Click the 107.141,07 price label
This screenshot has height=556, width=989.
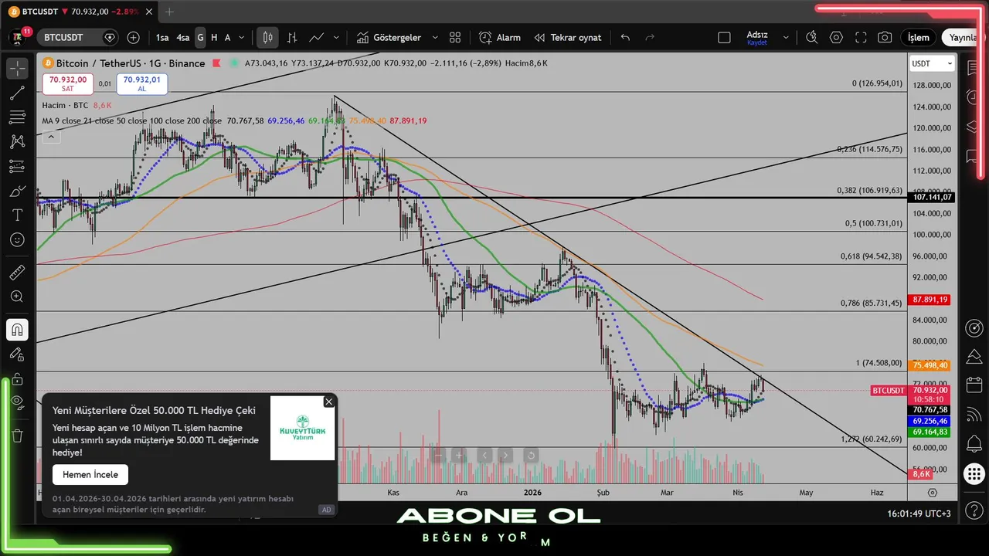click(x=932, y=197)
